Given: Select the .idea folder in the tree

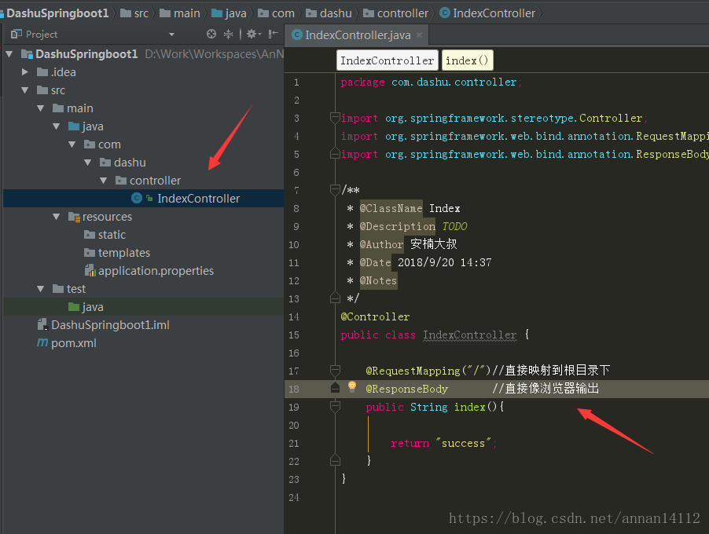Looking at the screenshot, I should pos(64,72).
